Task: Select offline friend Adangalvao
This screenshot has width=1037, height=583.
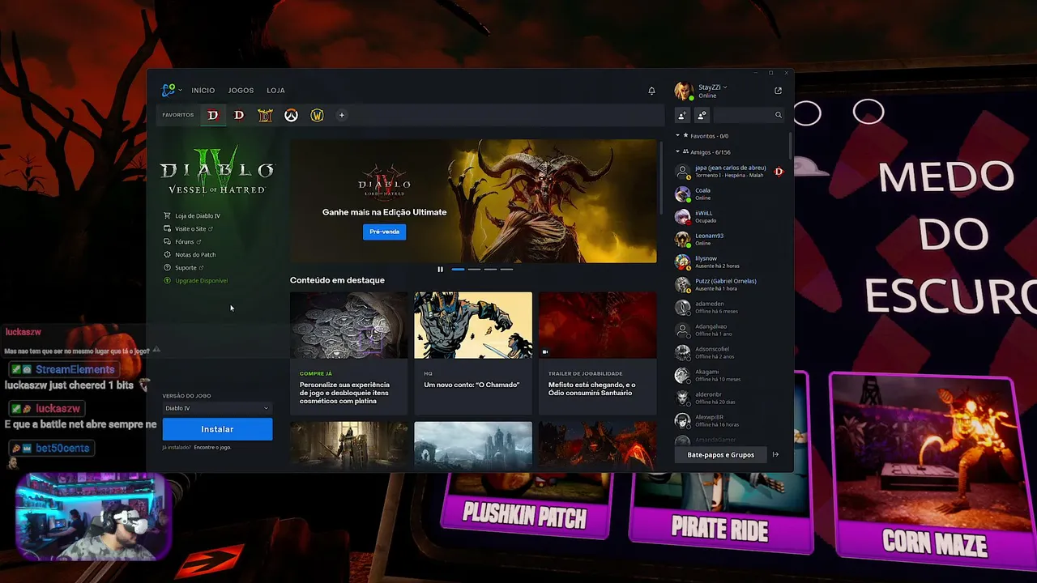Action: [x=730, y=330]
